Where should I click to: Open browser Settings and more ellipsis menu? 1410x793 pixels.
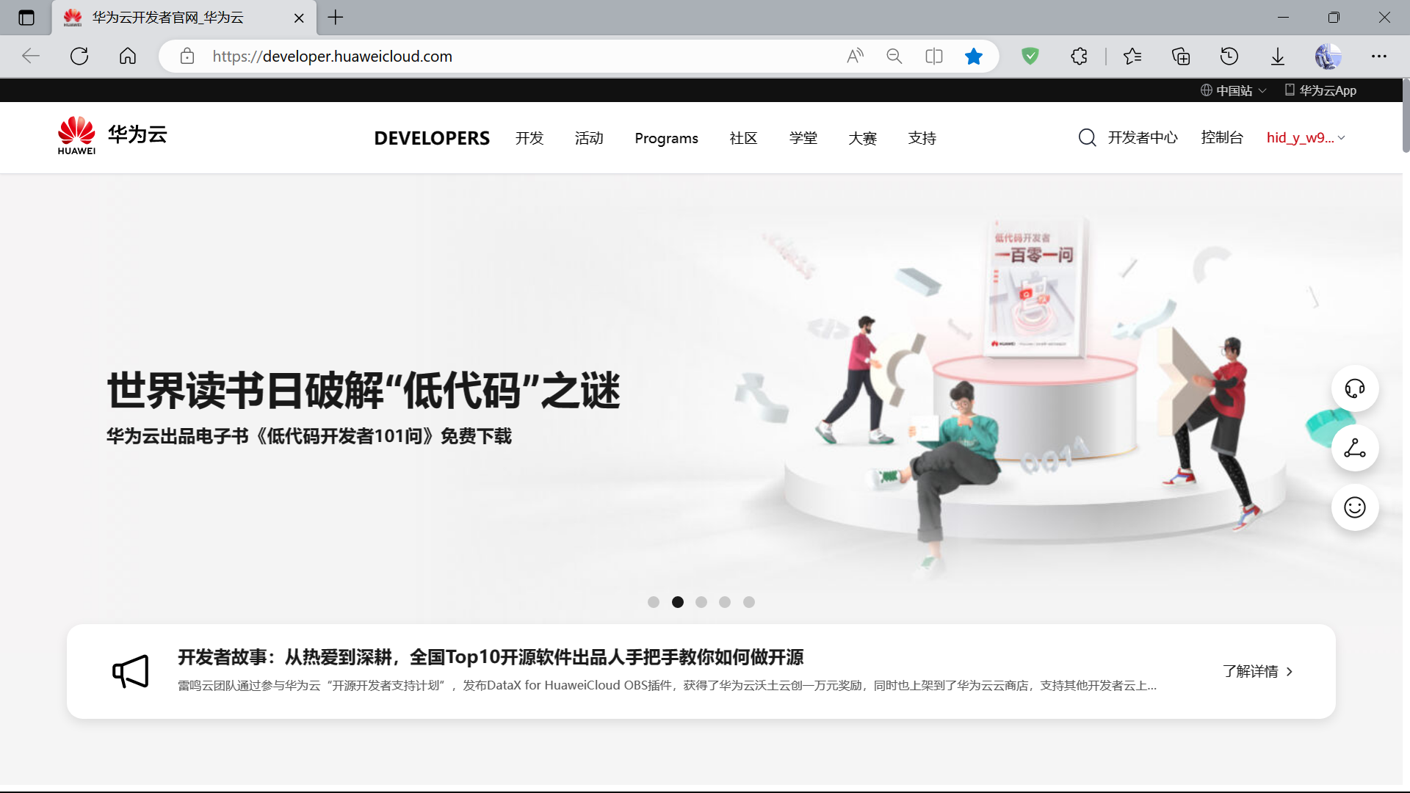[x=1379, y=57]
